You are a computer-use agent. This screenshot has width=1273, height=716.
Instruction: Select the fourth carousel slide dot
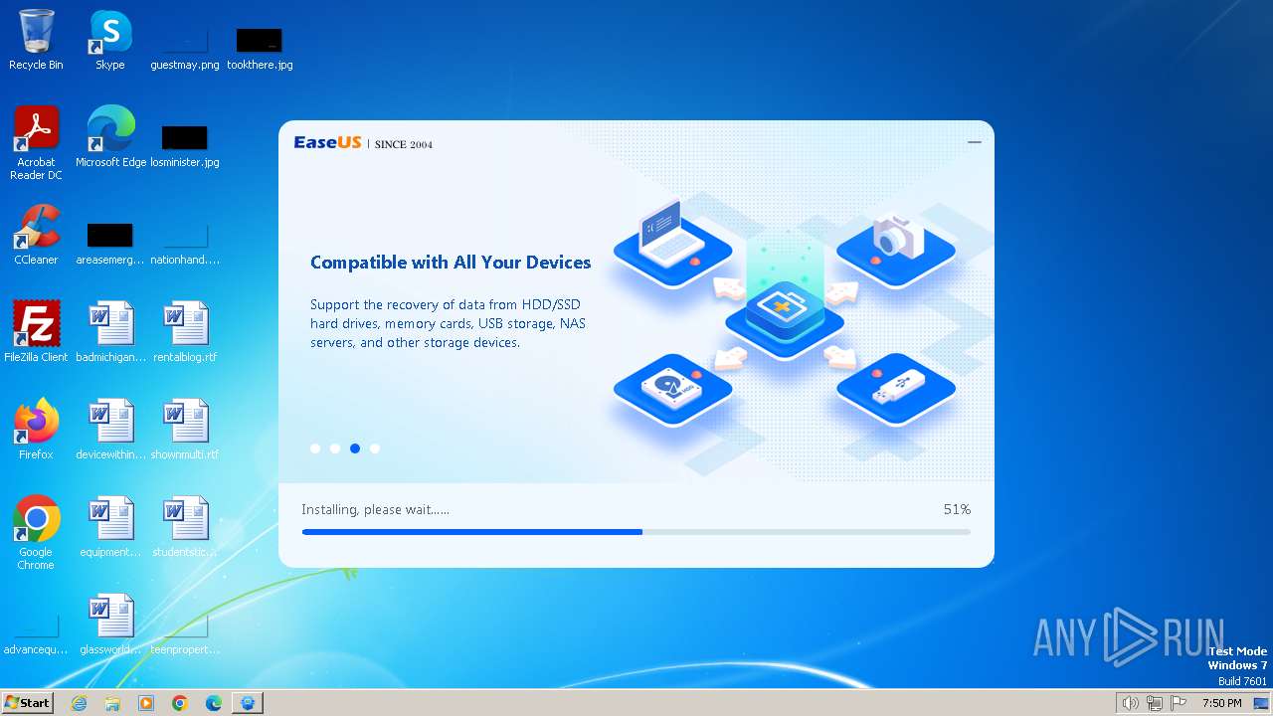coord(375,448)
